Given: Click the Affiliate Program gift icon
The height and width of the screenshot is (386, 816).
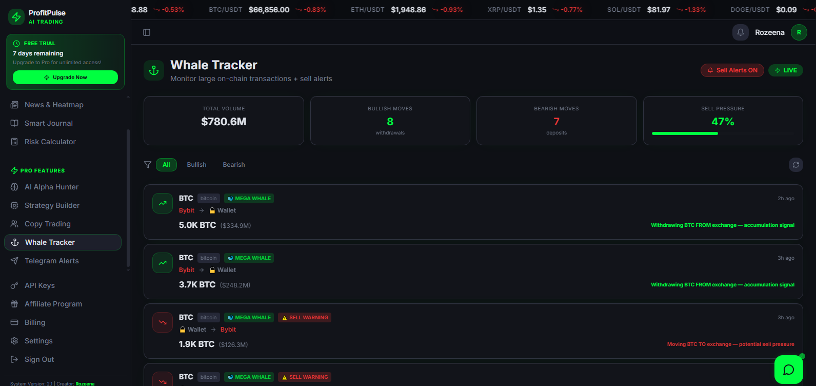Looking at the screenshot, I should coord(14,304).
